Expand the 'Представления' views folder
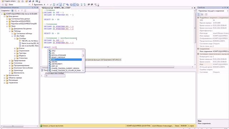The height and width of the screenshot is (129, 229). tap(10, 61)
